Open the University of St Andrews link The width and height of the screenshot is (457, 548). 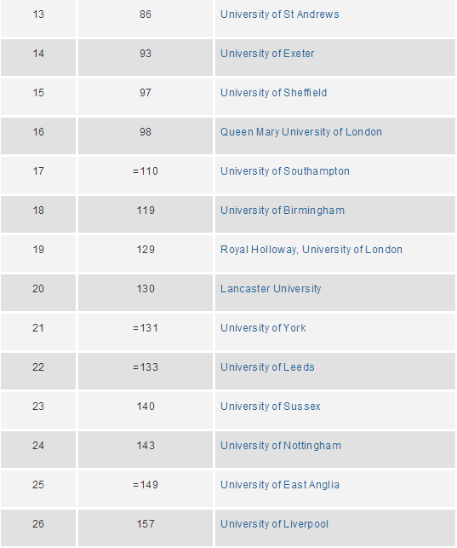pos(279,14)
